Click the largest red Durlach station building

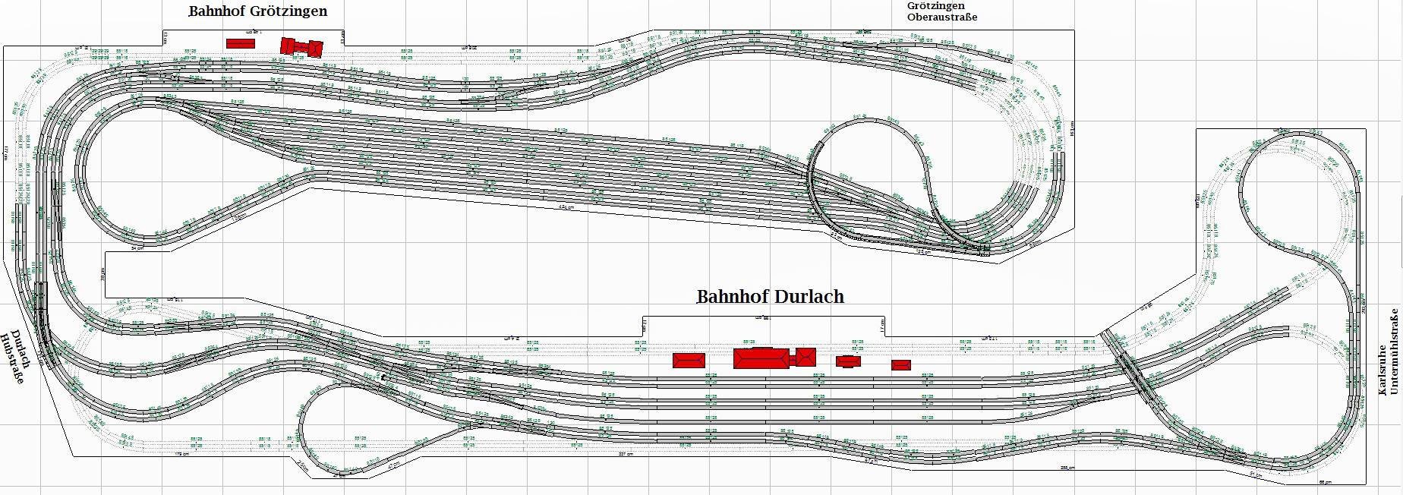click(x=760, y=358)
